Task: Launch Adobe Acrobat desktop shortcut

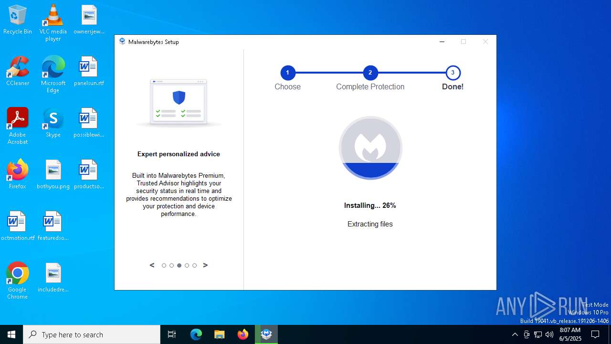Action: pyautogui.click(x=18, y=126)
